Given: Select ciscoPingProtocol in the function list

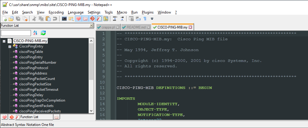Looking at the screenshot, I should click(x=34, y=68).
